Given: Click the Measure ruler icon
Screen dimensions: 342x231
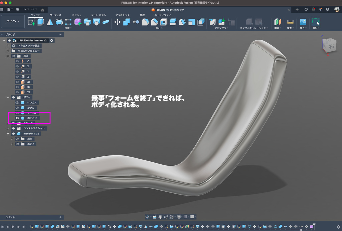Looking at the screenshot, I should (x=290, y=22).
